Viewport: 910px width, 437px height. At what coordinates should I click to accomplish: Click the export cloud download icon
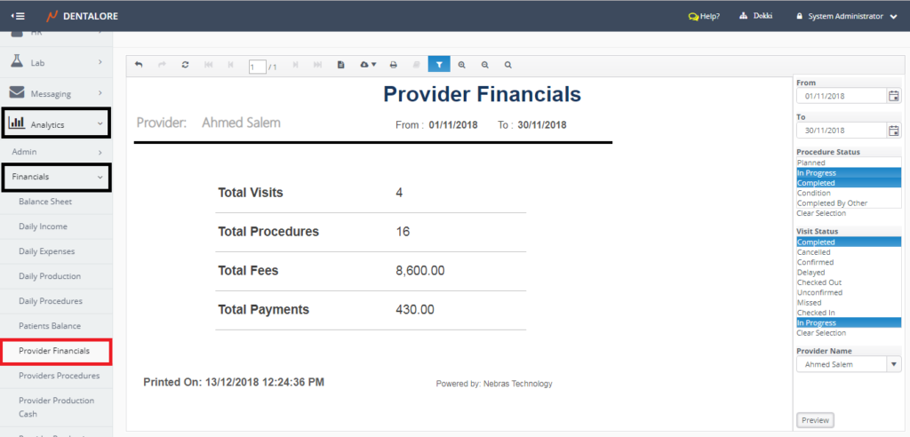[368, 65]
